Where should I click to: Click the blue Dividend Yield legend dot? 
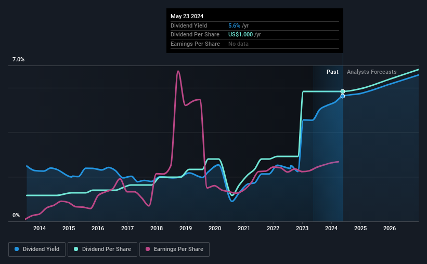(17, 249)
